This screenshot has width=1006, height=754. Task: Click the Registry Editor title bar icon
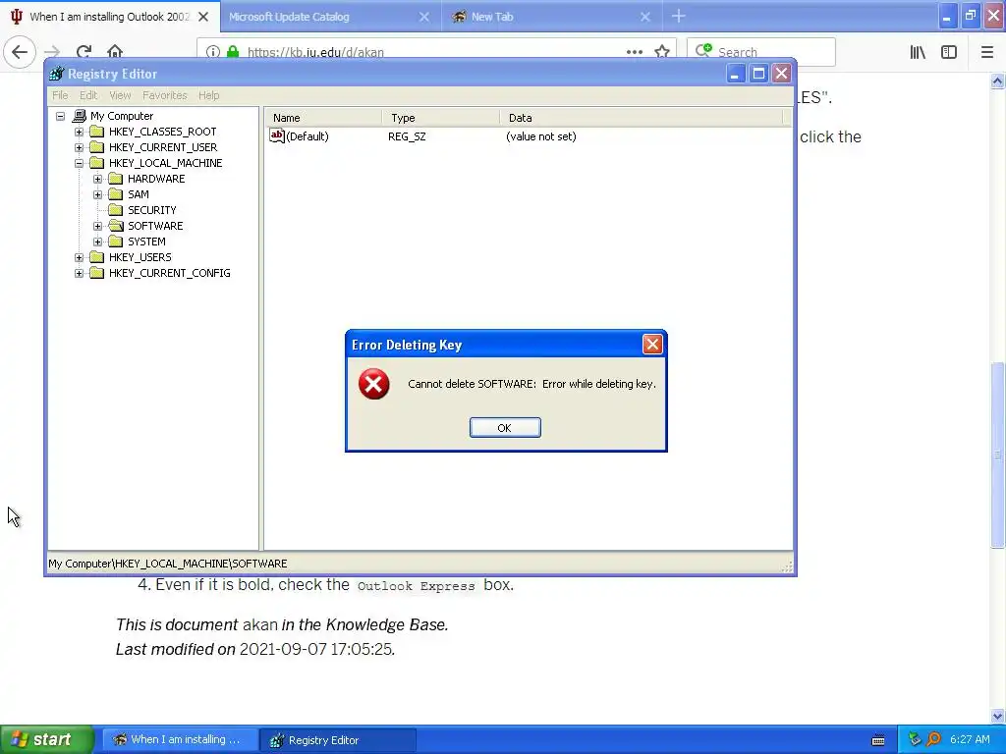56,74
